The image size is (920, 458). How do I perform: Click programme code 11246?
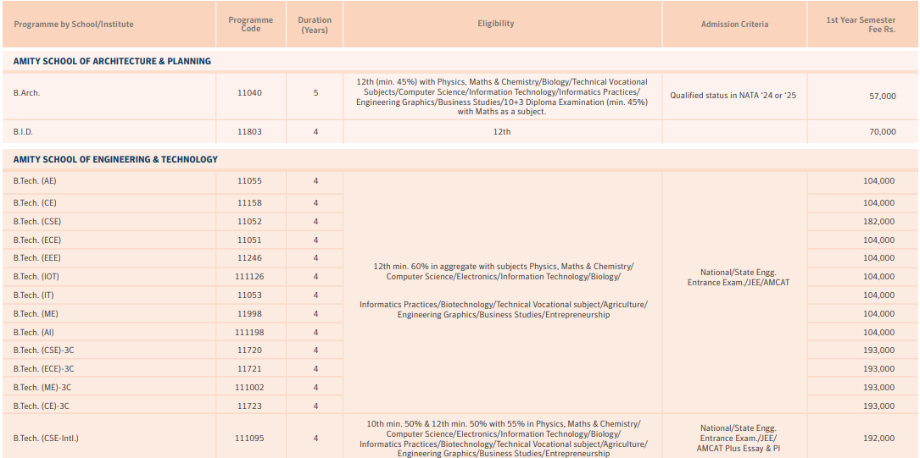click(250, 257)
